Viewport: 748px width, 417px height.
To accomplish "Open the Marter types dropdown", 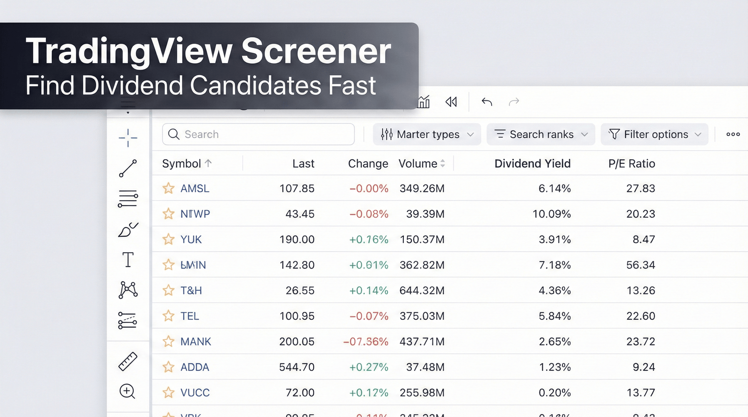I will click(426, 134).
